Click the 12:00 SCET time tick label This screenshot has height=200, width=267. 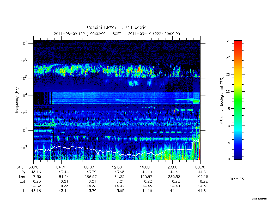click(x=117, y=167)
